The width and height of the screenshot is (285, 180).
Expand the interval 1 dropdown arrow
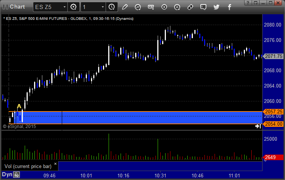point(103,7)
